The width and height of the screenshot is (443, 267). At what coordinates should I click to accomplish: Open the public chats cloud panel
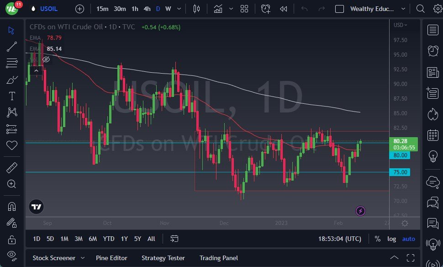[x=433, y=182]
